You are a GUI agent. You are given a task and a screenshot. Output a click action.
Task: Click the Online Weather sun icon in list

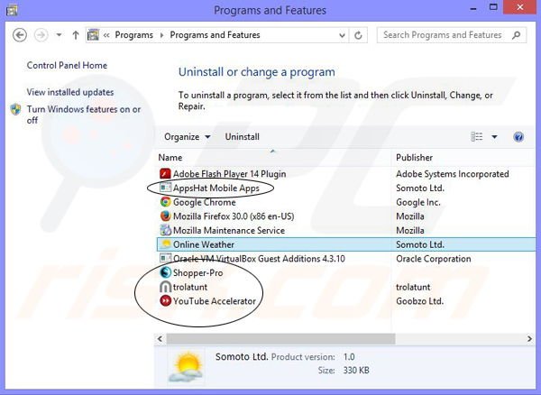[166, 244]
